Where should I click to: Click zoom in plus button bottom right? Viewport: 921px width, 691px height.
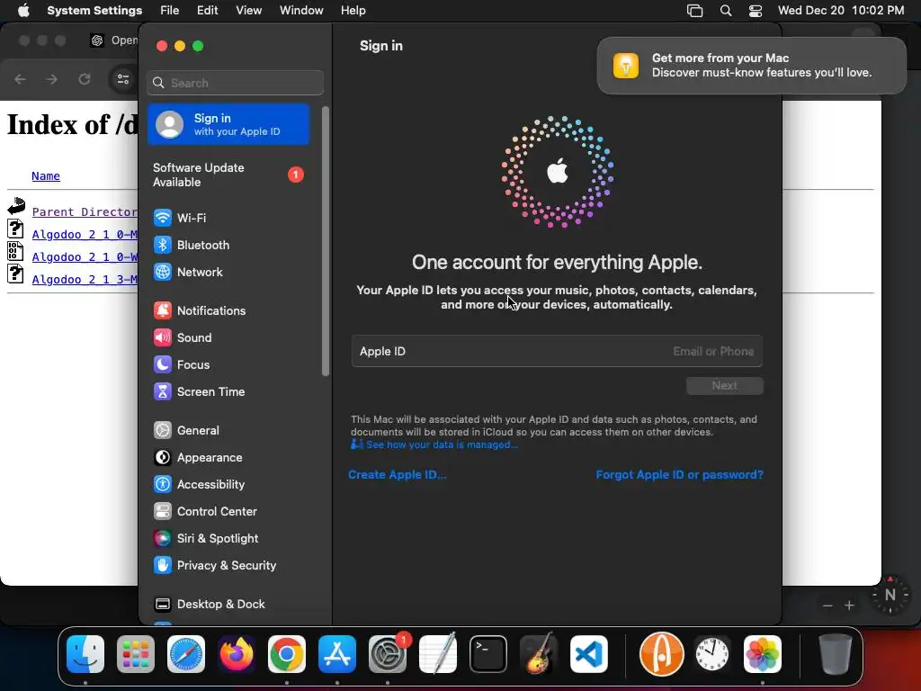(849, 606)
